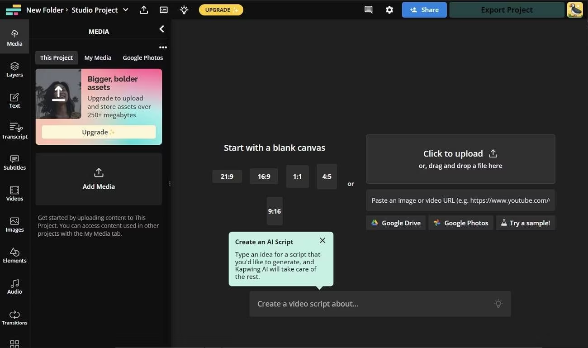Open the Audio sidebar panel

tap(14, 286)
